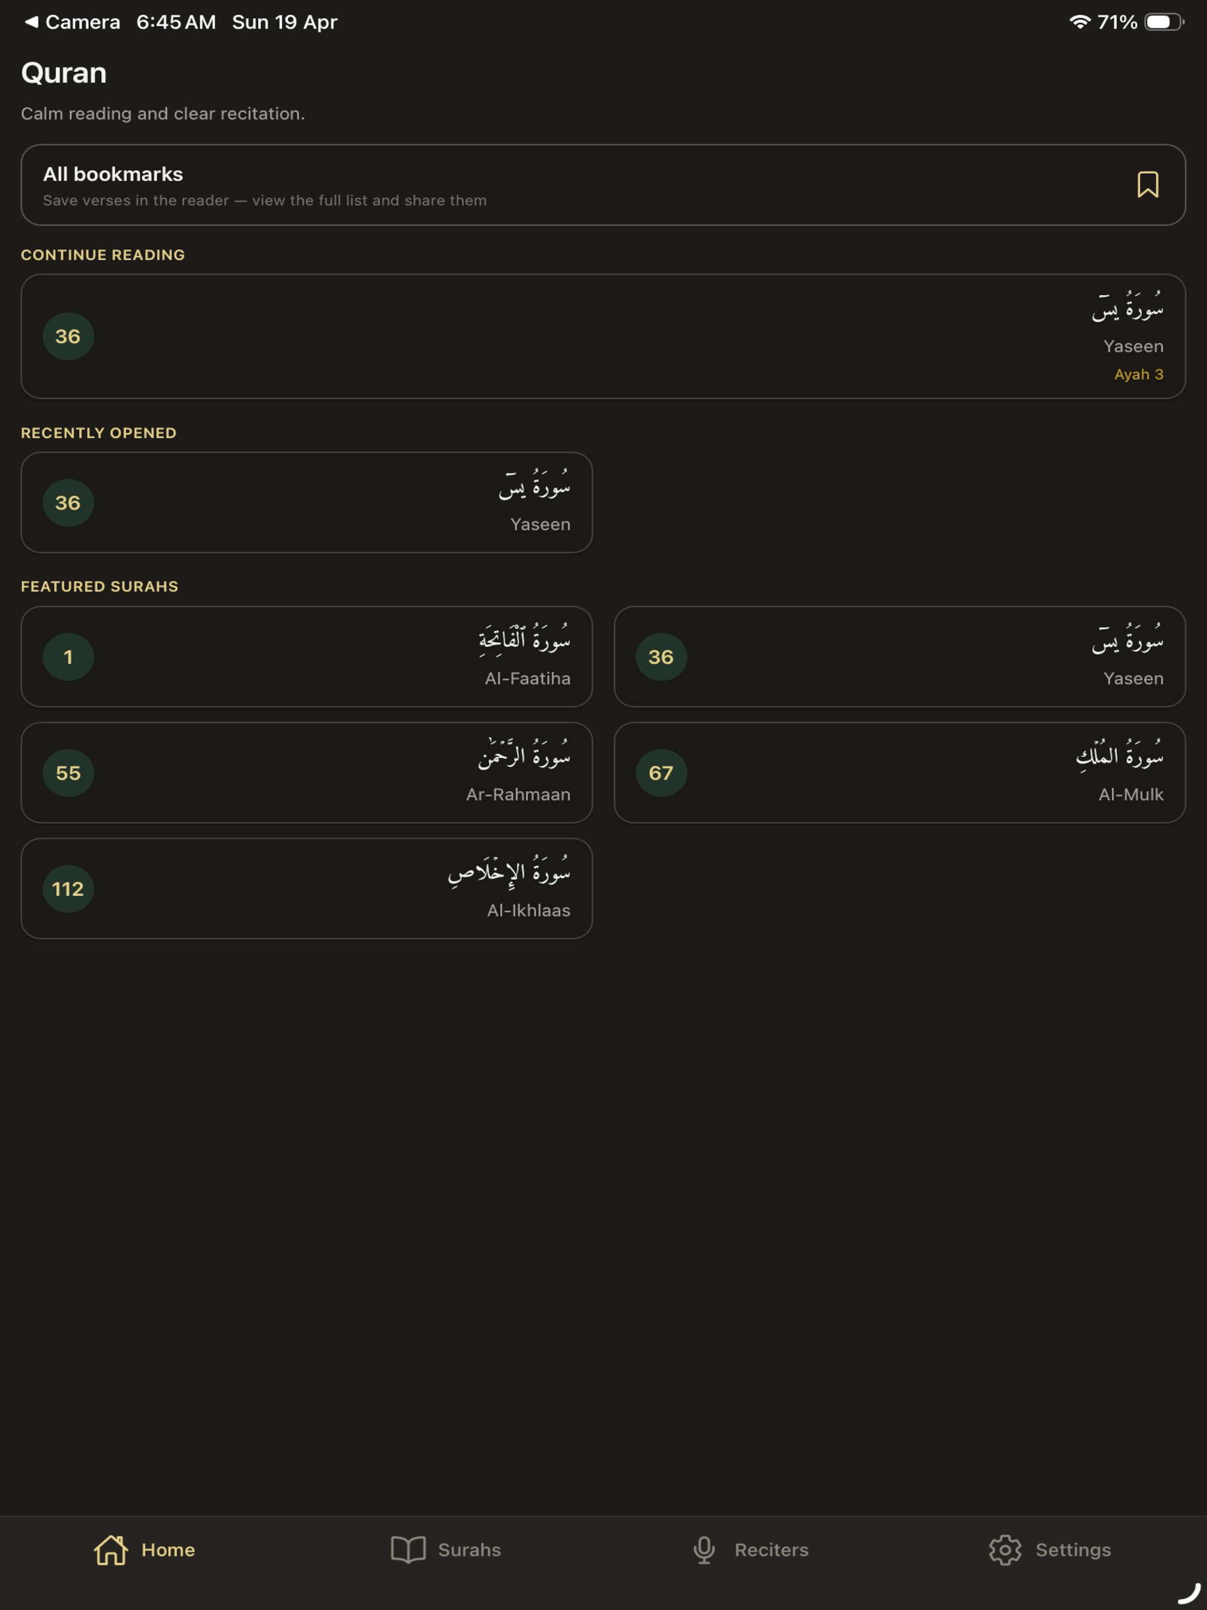Tap the 36 badge in Recently Opened

[x=68, y=503]
